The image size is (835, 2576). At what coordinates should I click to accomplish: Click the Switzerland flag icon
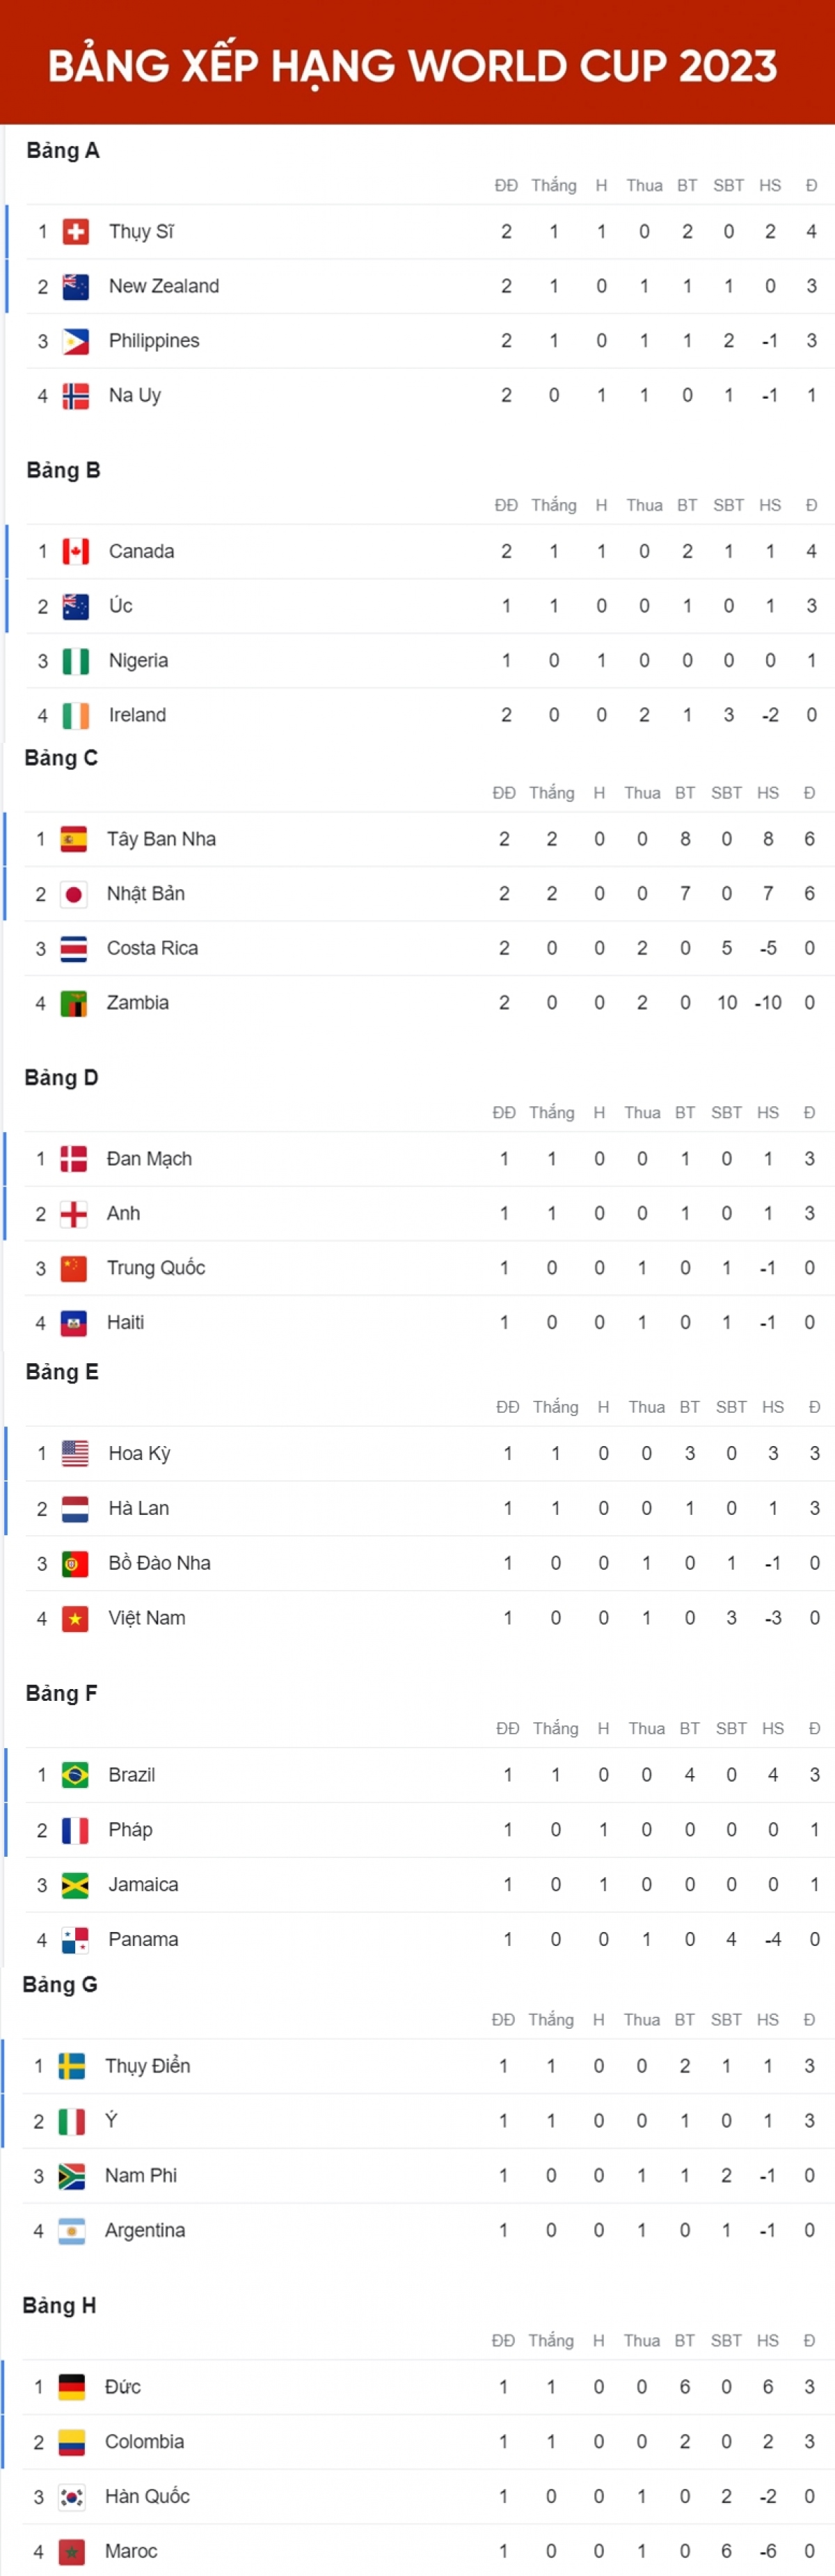[75, 232]
